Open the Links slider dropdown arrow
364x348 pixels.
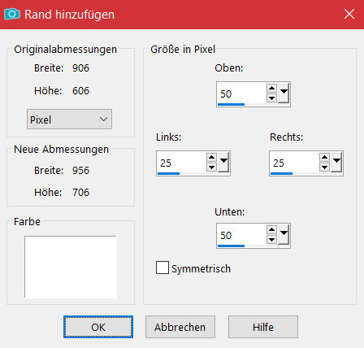coord(223,163)
